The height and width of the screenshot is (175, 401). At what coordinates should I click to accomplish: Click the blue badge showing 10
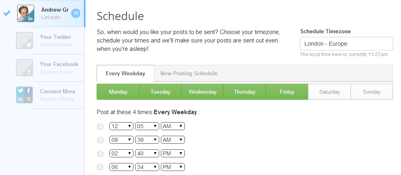[76, 14]
